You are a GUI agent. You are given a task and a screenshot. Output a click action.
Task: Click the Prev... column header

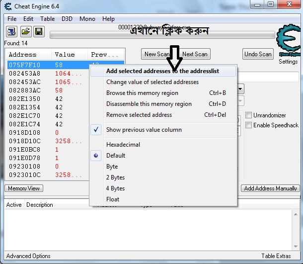[x=106, y=55]
